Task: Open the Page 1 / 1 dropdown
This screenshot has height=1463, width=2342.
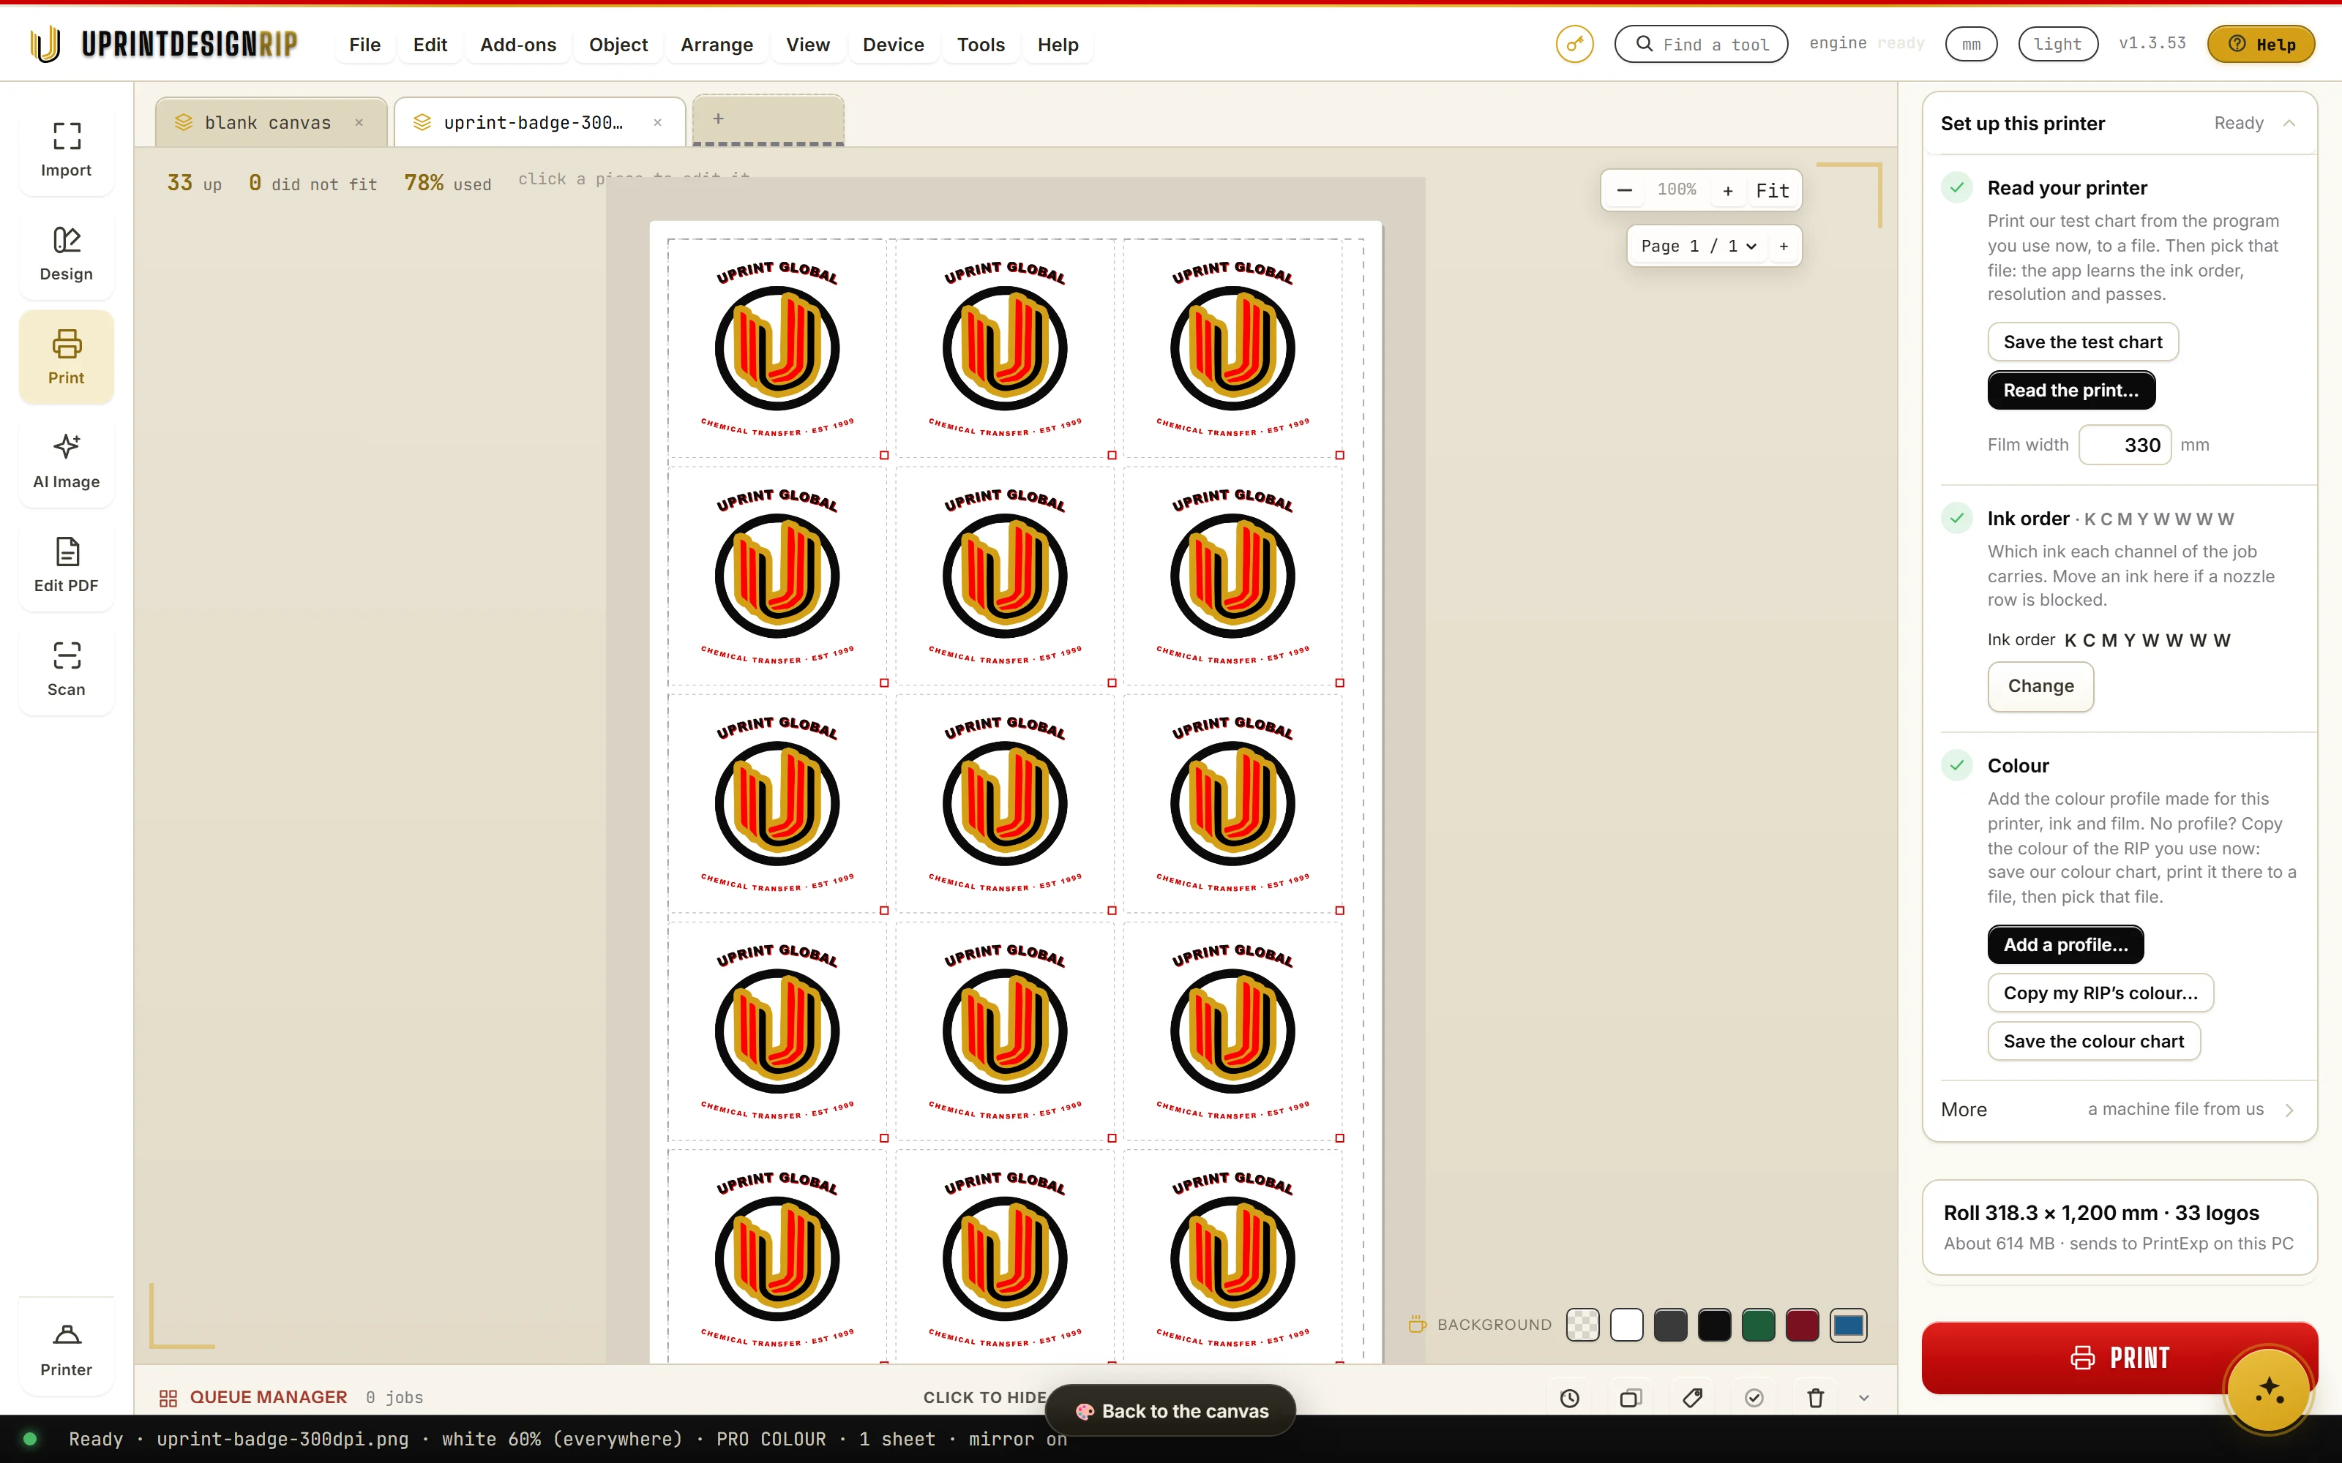Action: tap(1699, 246)
